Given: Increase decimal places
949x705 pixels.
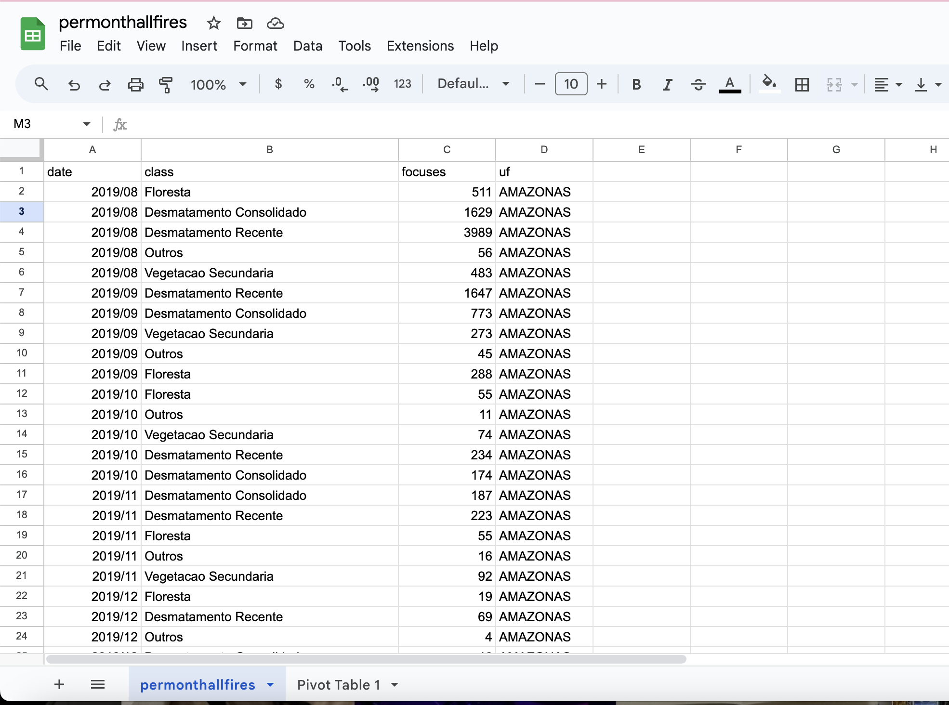Looking at the screenshot, I should (371, 84).
